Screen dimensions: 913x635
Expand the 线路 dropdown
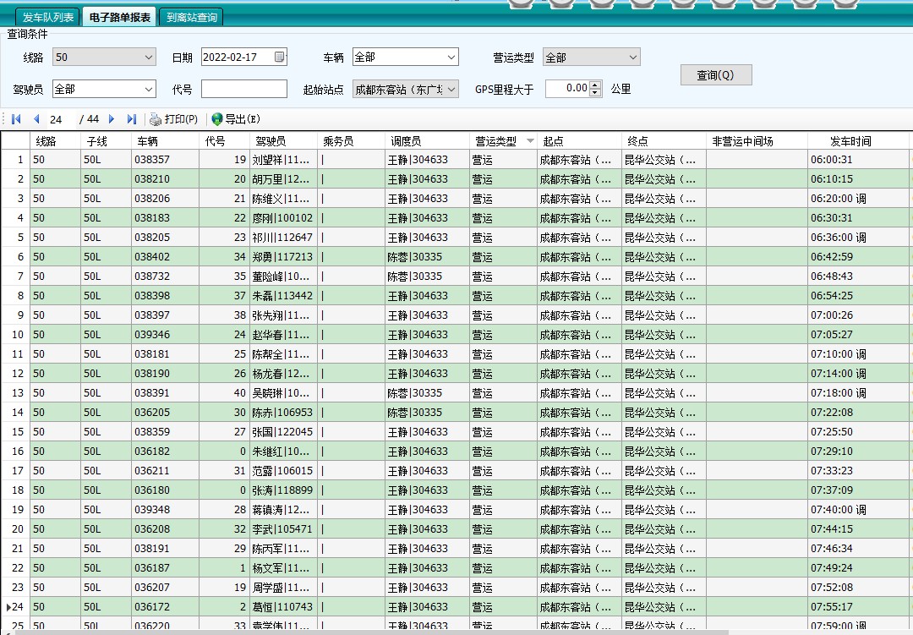coord(149,57)
